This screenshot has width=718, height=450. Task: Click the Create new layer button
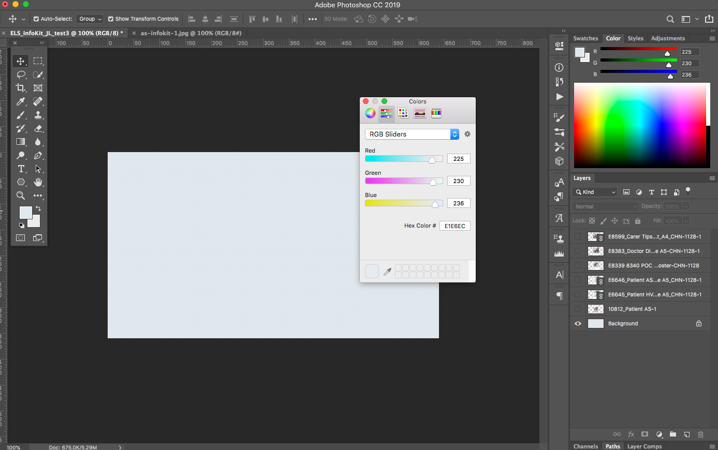(x=686, y=434)
